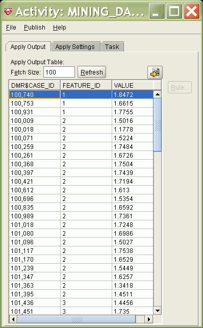
Task: Switch to the Task tab
Action: [x=112, y=46]
